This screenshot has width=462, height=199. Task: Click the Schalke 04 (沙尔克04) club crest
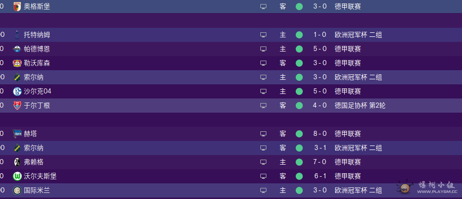pyautogui.click(x=17, y=91)
